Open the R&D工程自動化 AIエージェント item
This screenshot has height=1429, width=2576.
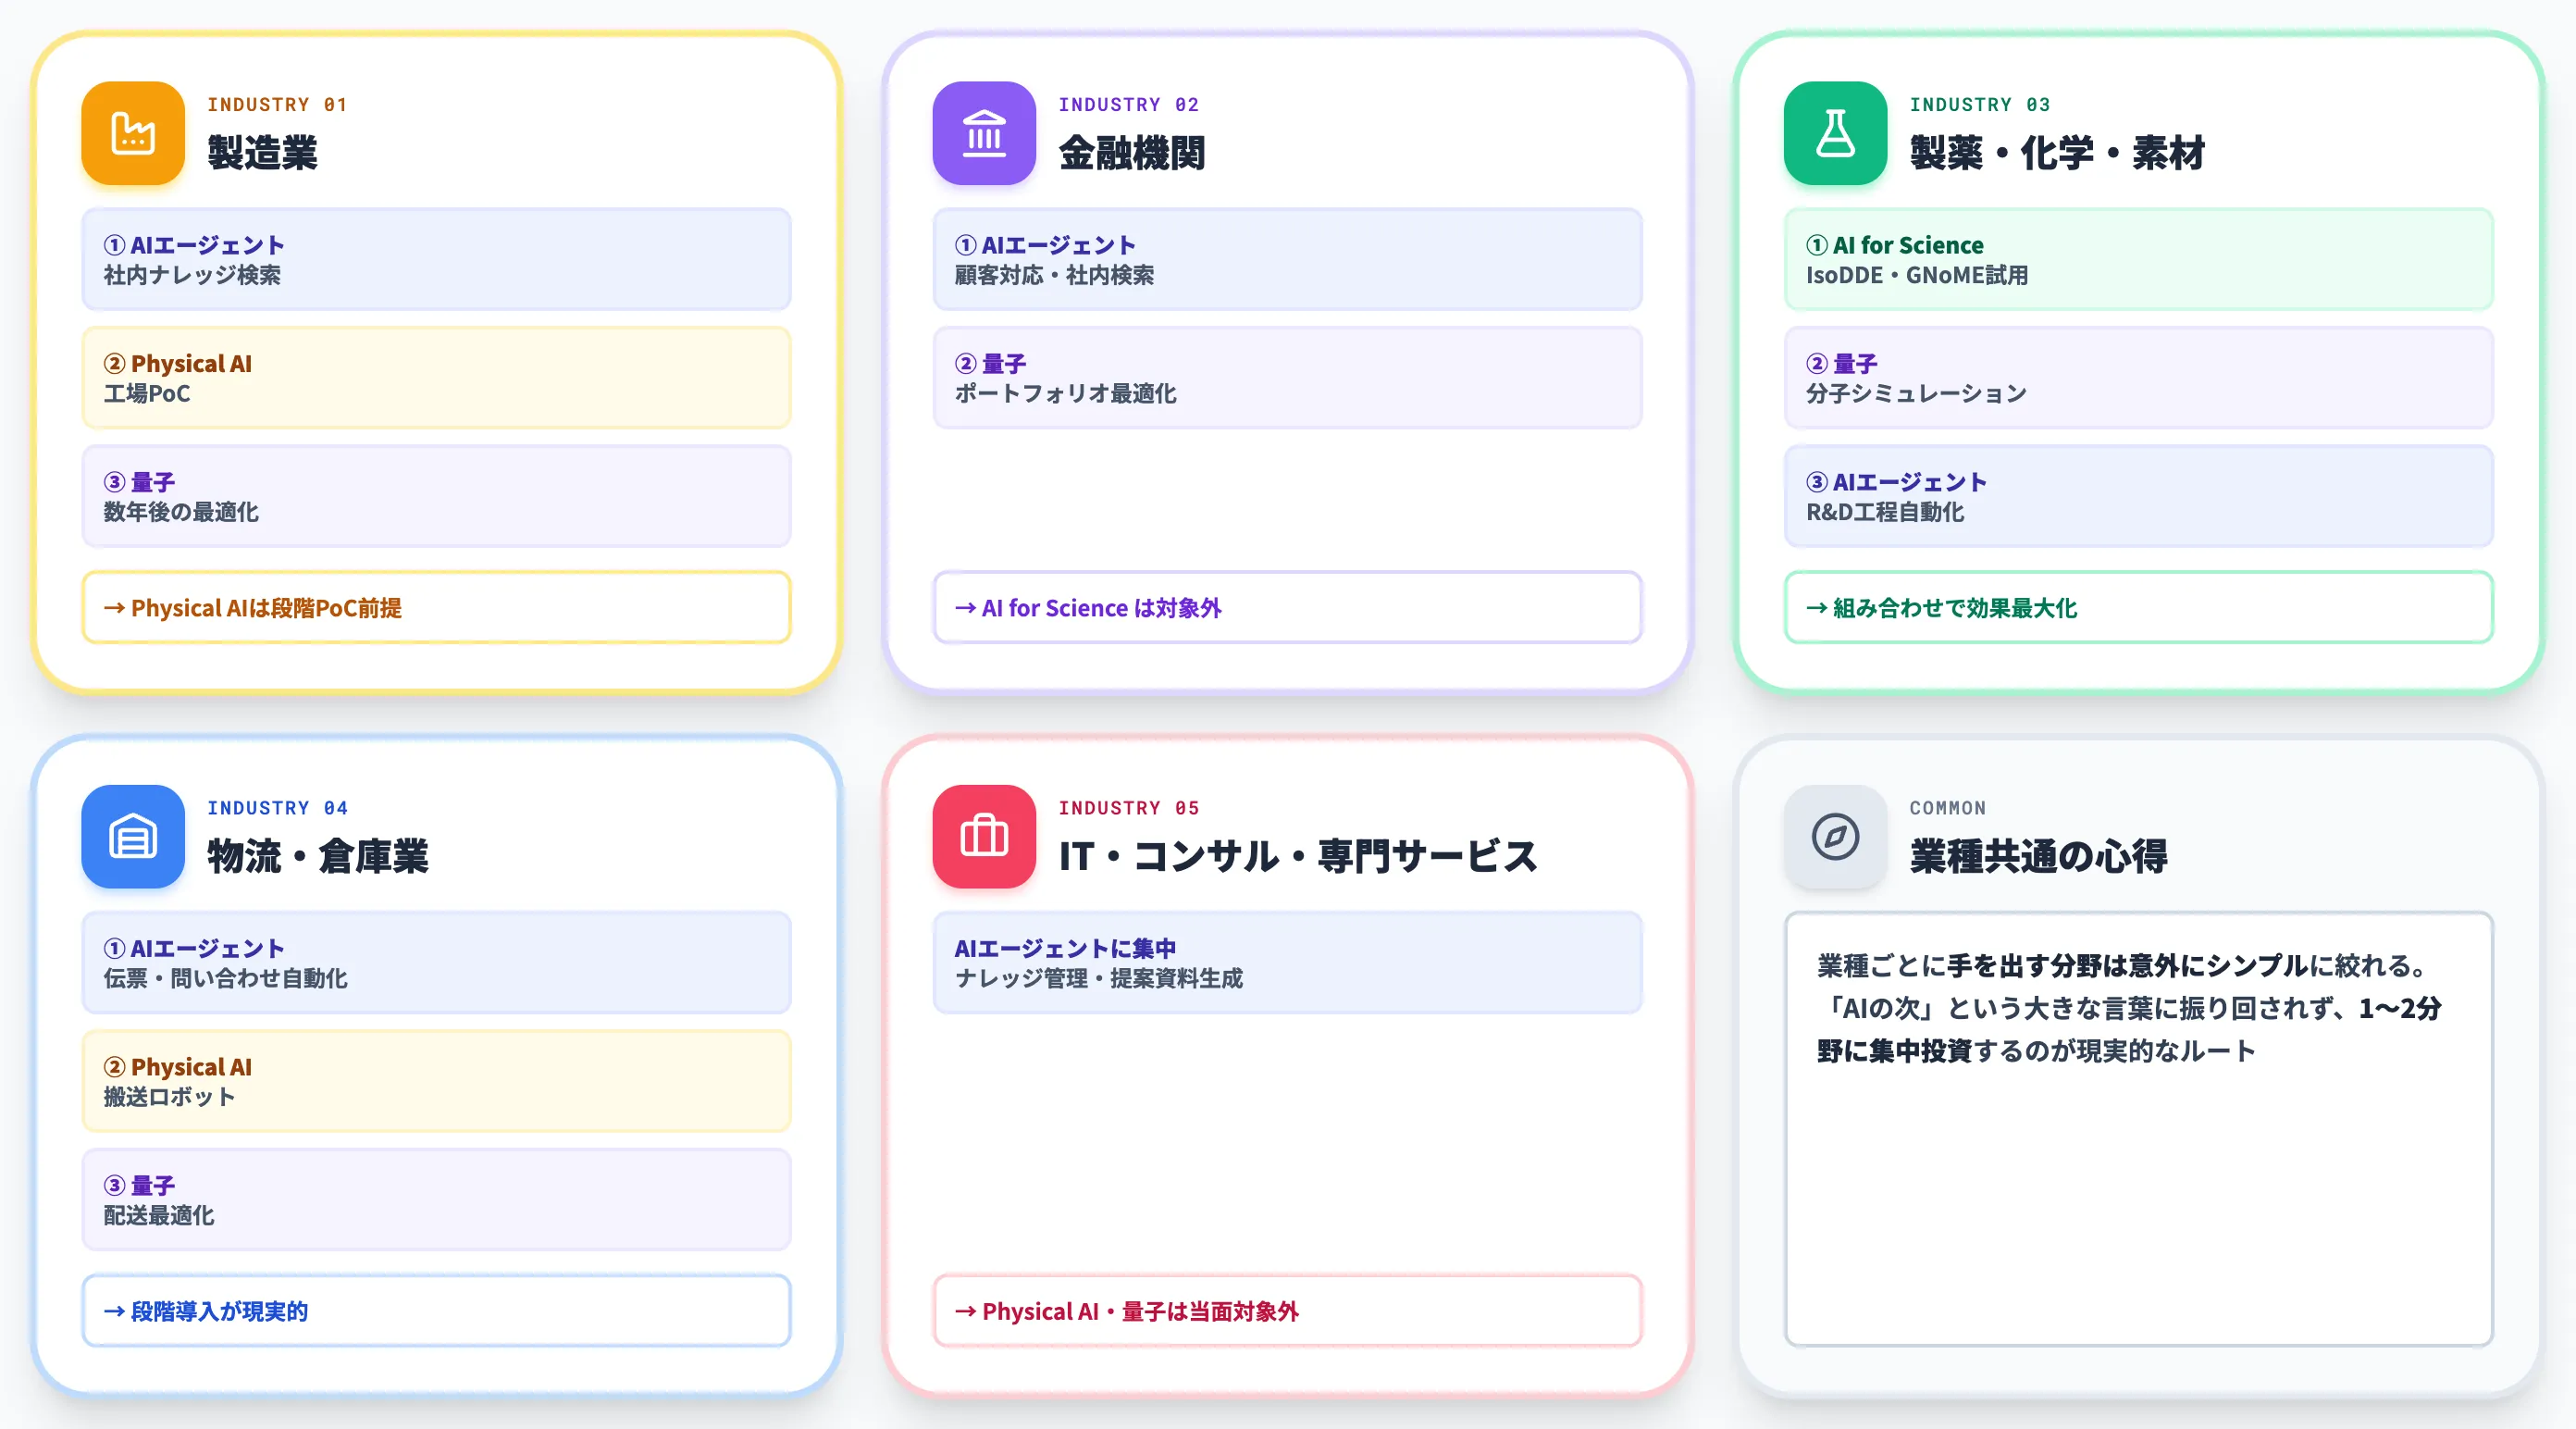(2138, 496)
